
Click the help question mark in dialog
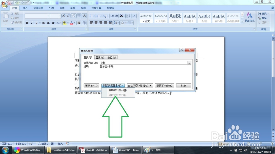click(x=182, y=50)
